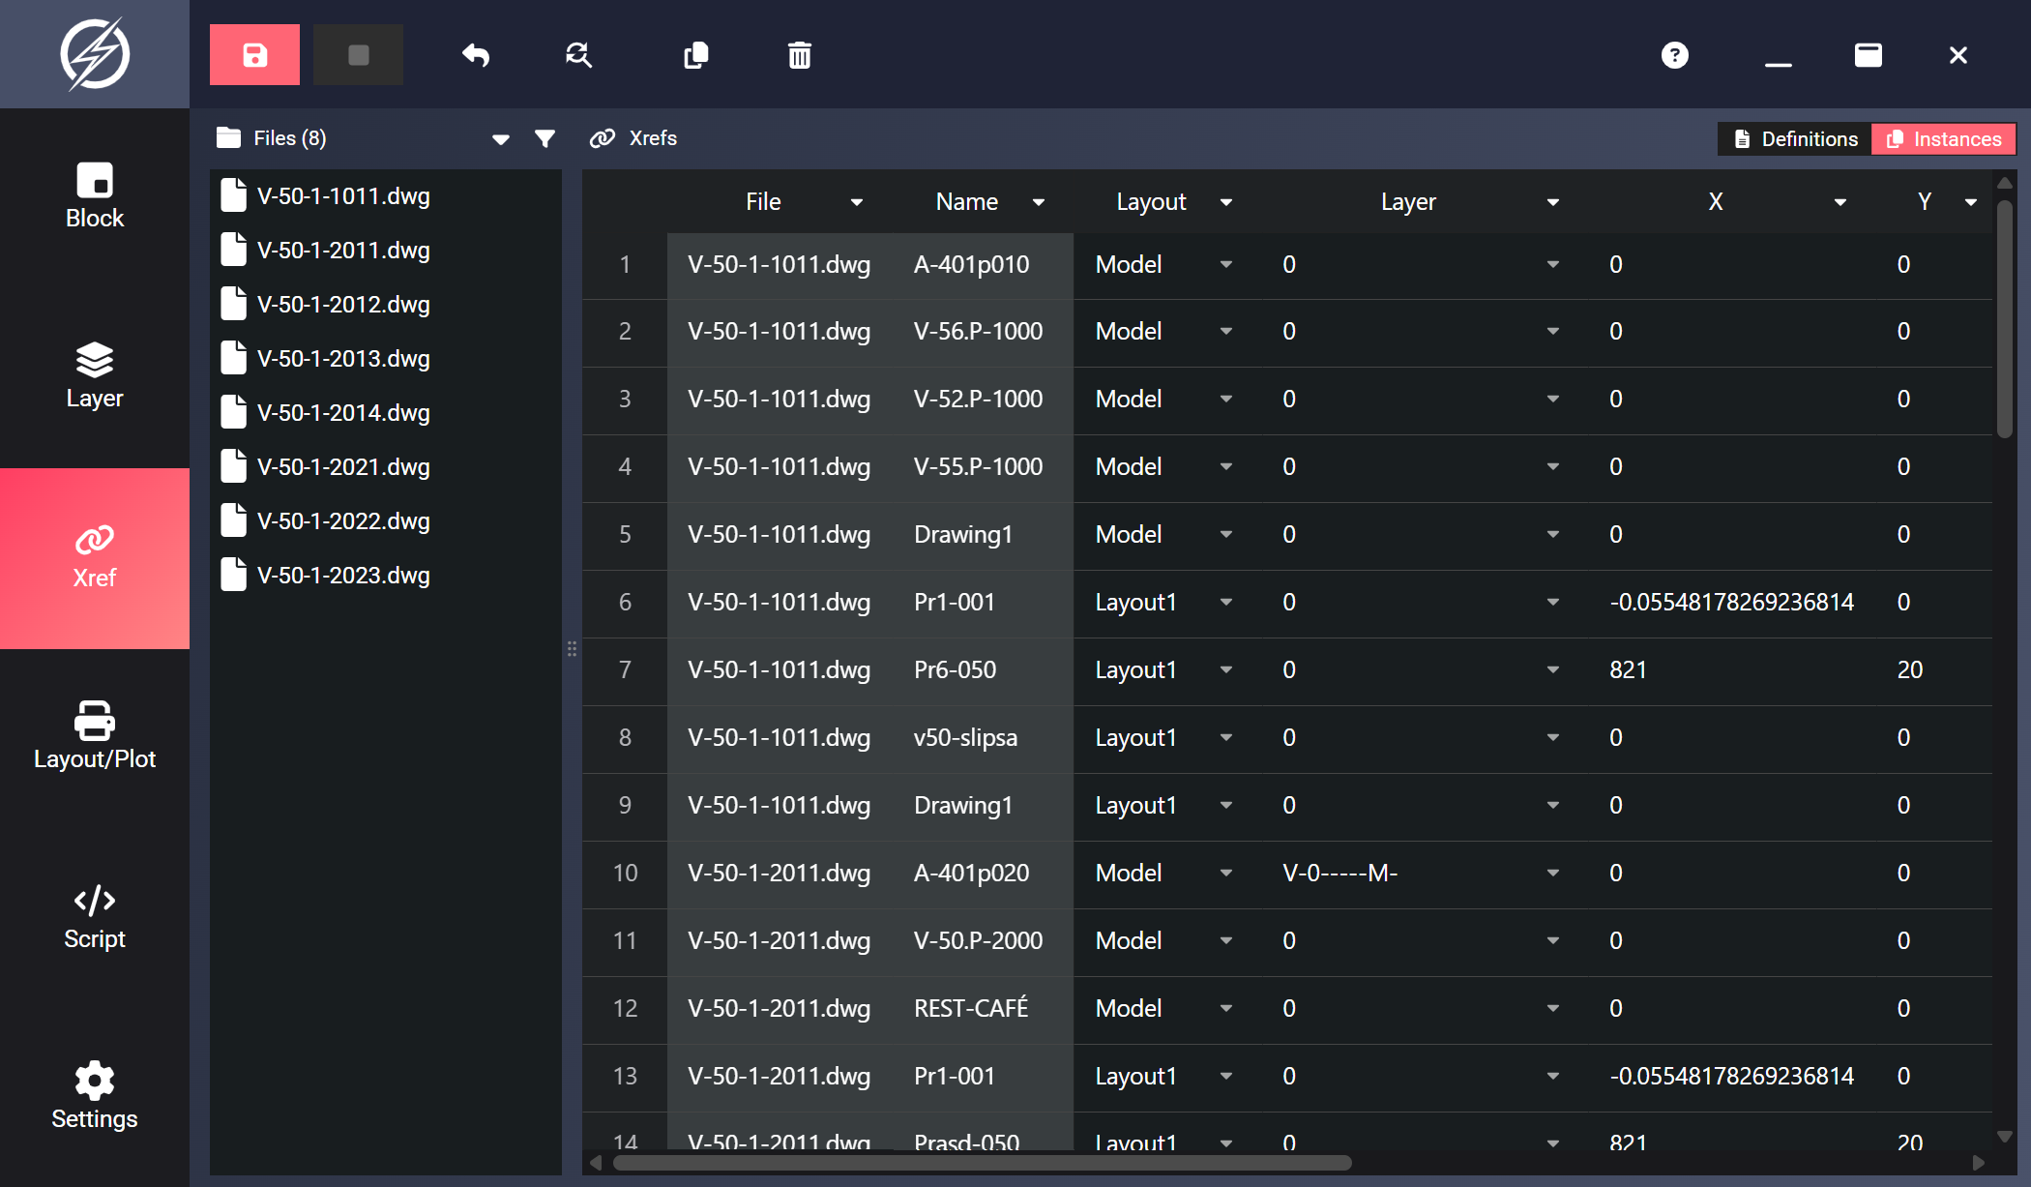Click row number 10 header
This screenshot has width=2031, height=1187.
point(625,873)
